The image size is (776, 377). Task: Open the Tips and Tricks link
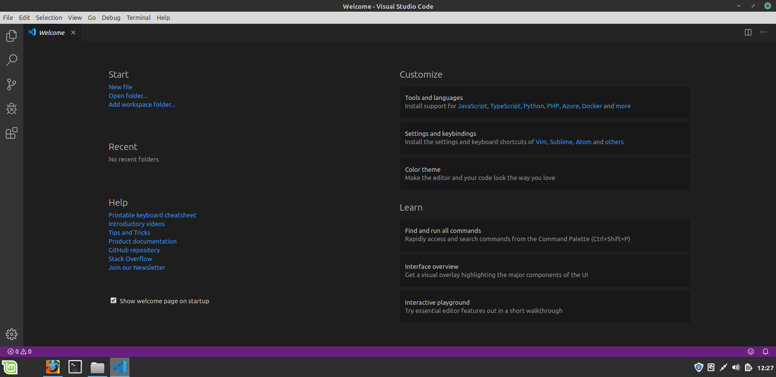pyautogui.click(x=129, y=233)
